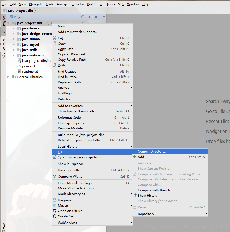The height and width of the screenshot is (232, 230).
Task: Choose Reformat Code
Action: click(x=92, y=117)
